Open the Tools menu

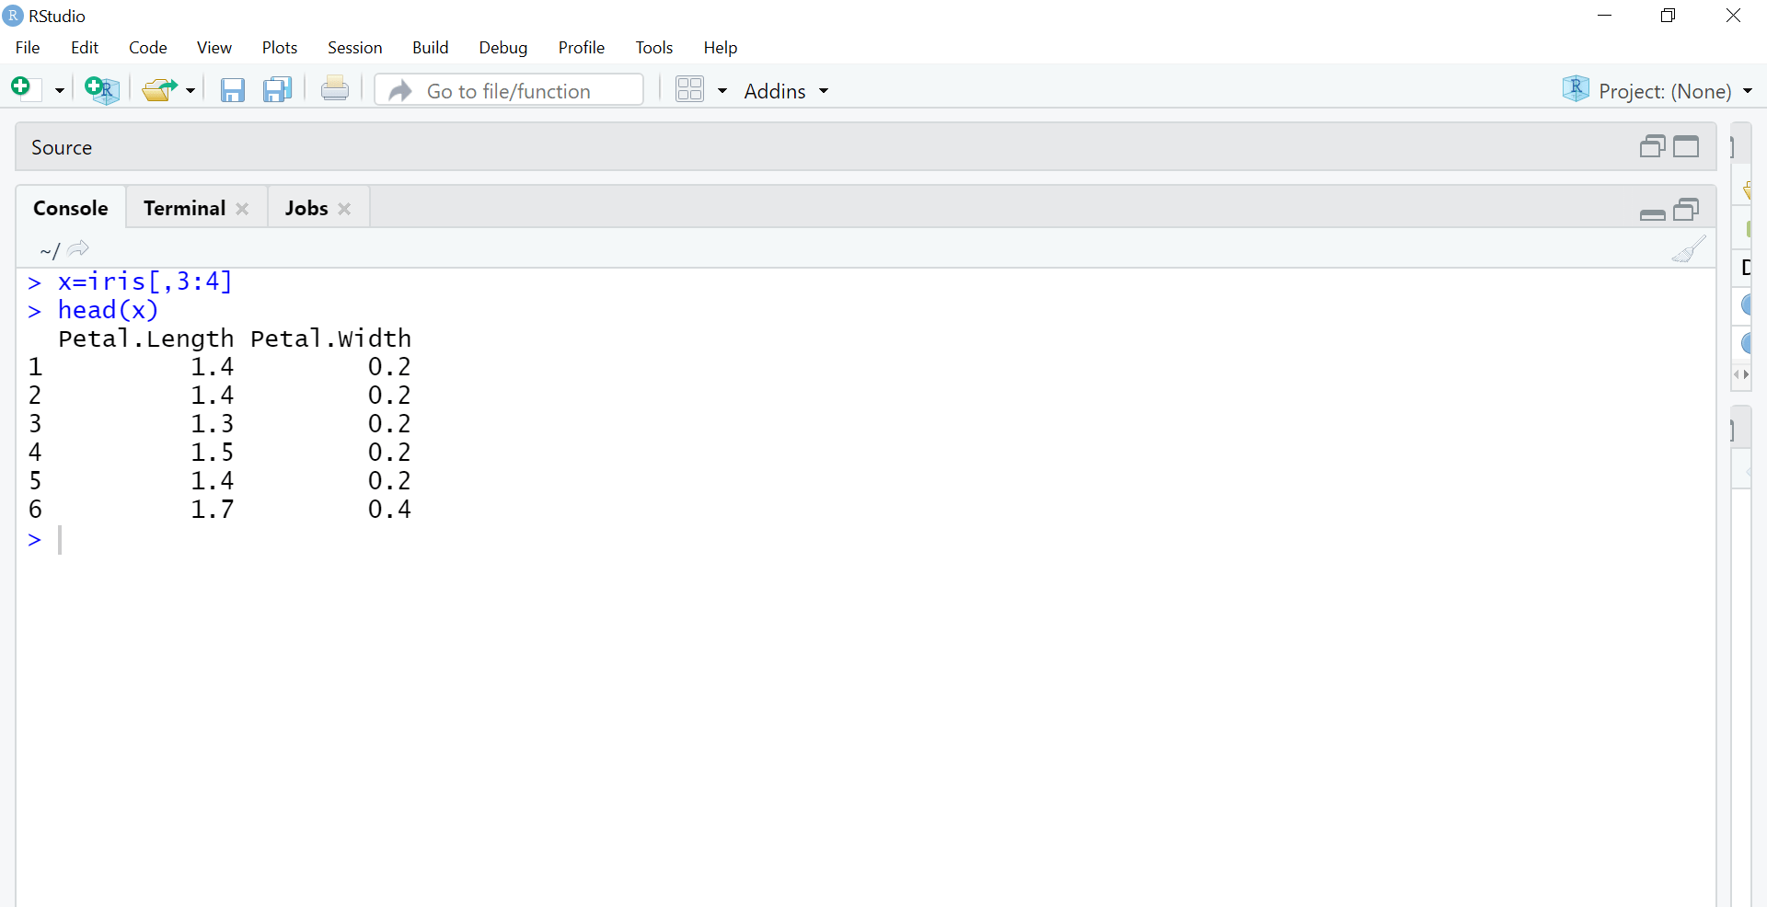tap(654, 48)
